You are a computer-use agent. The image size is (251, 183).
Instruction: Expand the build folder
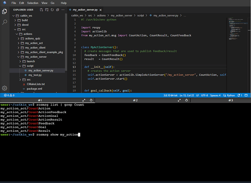15,20
